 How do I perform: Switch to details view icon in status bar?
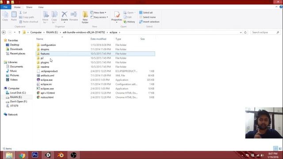[x=275, y=148]
